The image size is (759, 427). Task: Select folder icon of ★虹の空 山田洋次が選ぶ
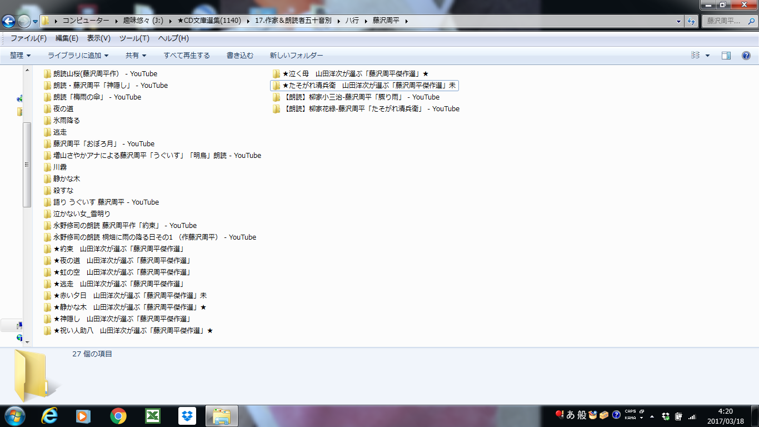47,272
